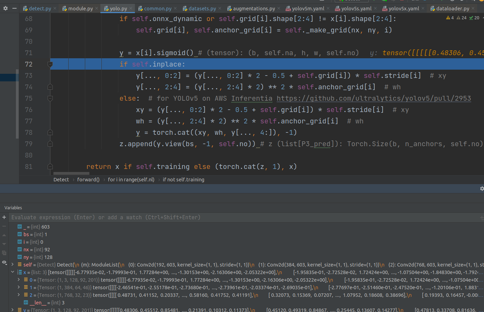Expand list item 1 Tensor (1, 384, 64, 46)
This screenshot has width=484, height=312.
tap(19, 287)
